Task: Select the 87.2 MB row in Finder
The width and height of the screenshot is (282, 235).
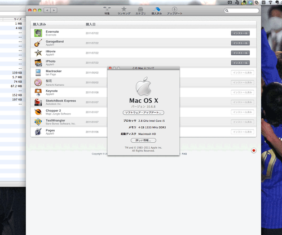Action: 13,86
